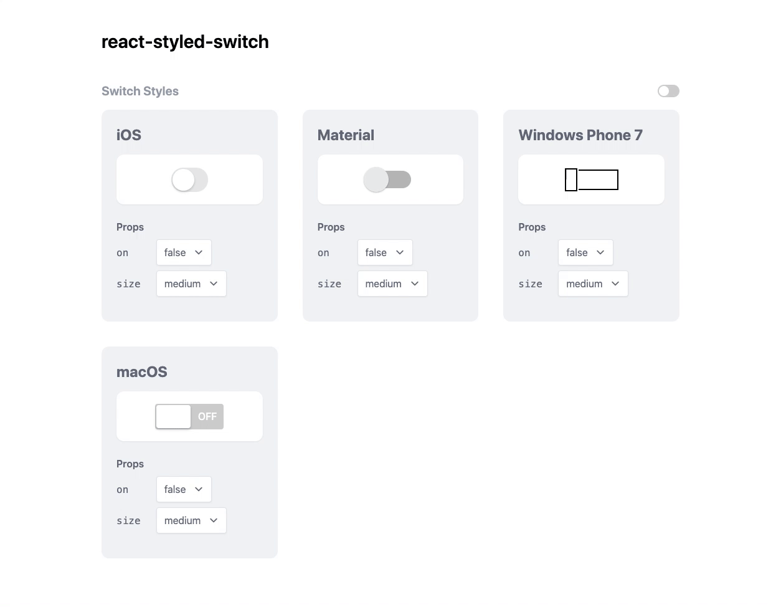Click the 'on' prop label in iOS card
This screenshot has width=781, height=607.
[x=122, y=253]
